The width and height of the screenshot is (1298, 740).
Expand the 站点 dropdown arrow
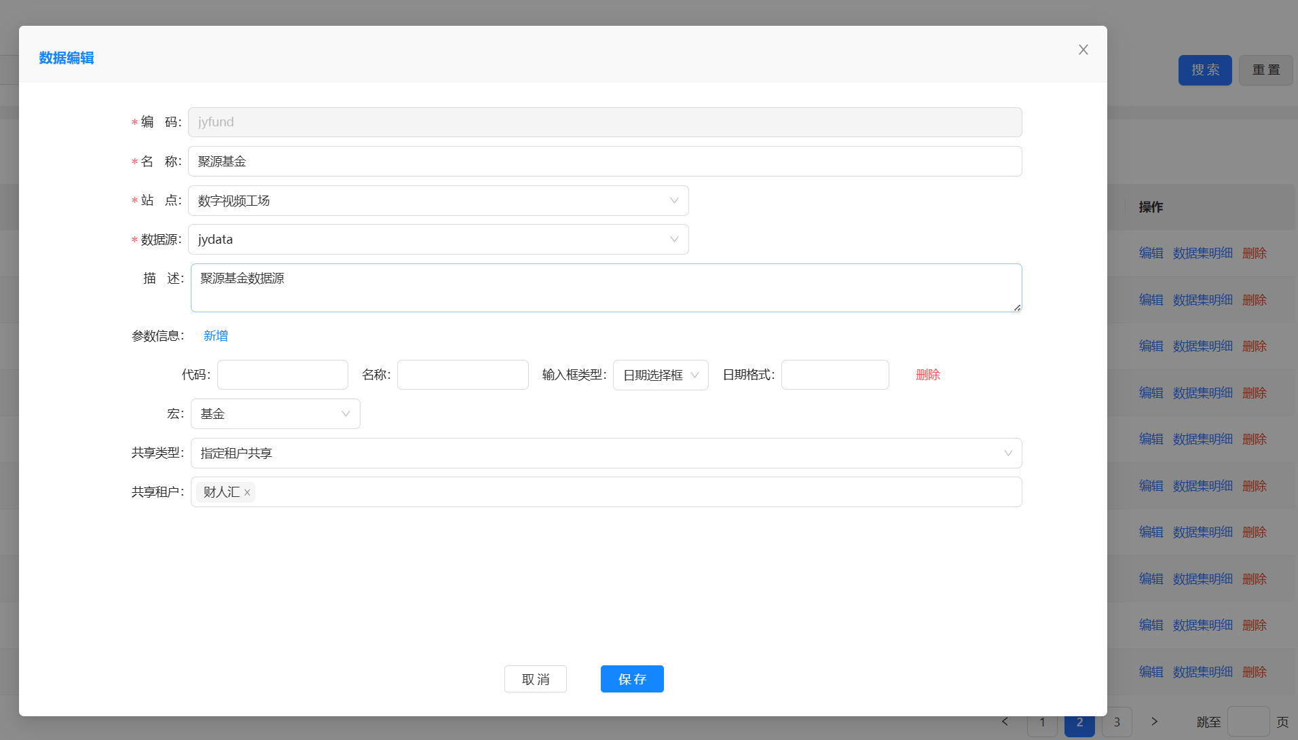tap(673, 201)
